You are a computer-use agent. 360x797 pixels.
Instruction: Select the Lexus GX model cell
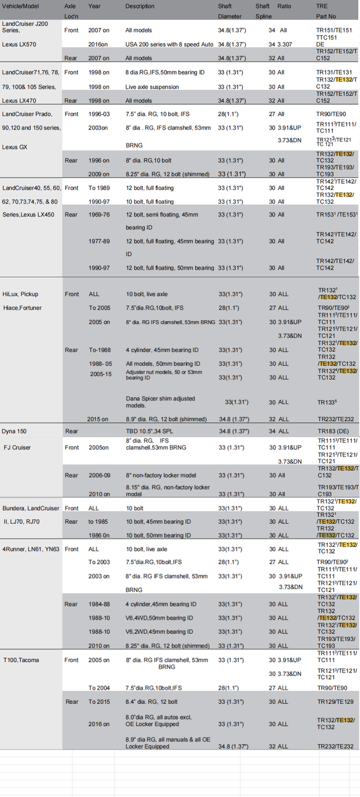[15, 147]
